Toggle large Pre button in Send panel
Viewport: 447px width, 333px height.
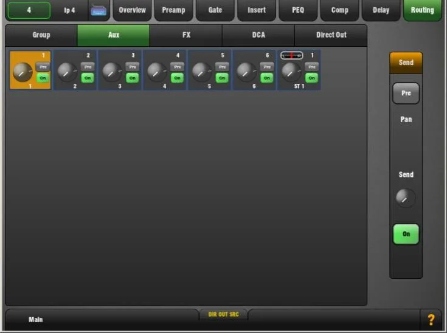point(406,93)
